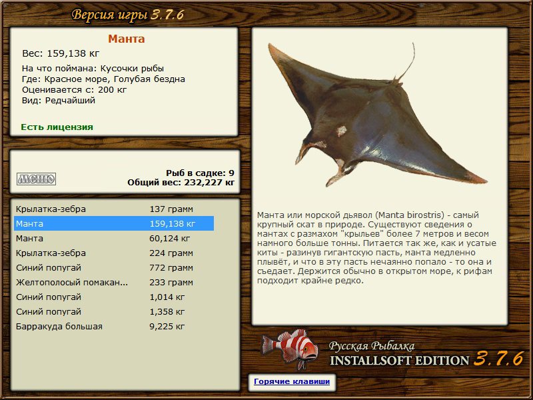Viewport: 533px width, 400px height.
Task: Select the Барракуда большая 9,225 кг row
Action: (114, 326)
